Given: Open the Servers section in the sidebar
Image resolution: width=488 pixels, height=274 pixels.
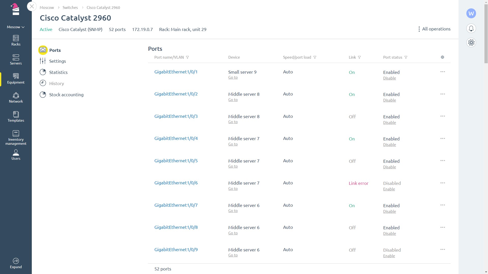Looking at the screenshot, I should [16, 60].
